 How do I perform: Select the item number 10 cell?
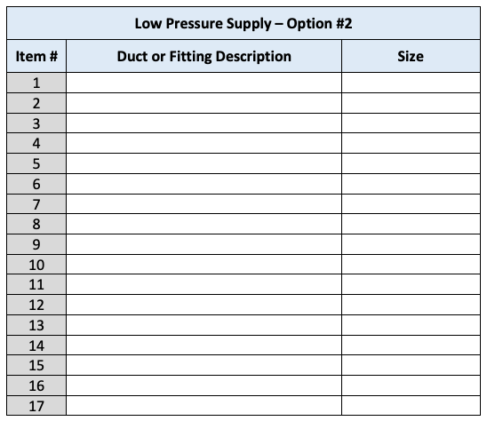pyautogui.click(x=36, y=265)
